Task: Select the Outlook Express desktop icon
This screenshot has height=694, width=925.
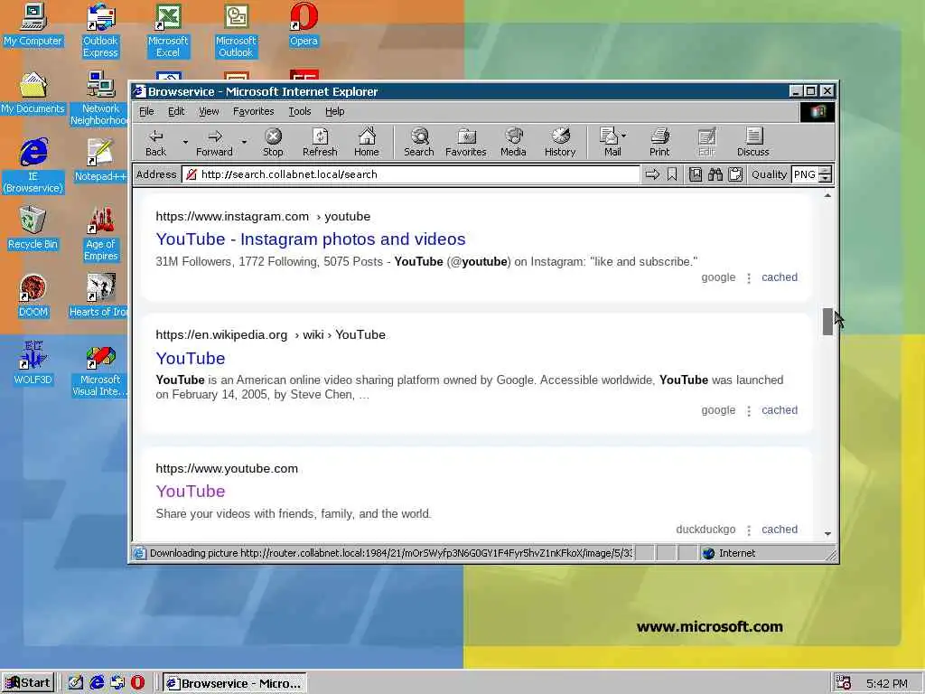Action: click(x=100, y=31)
